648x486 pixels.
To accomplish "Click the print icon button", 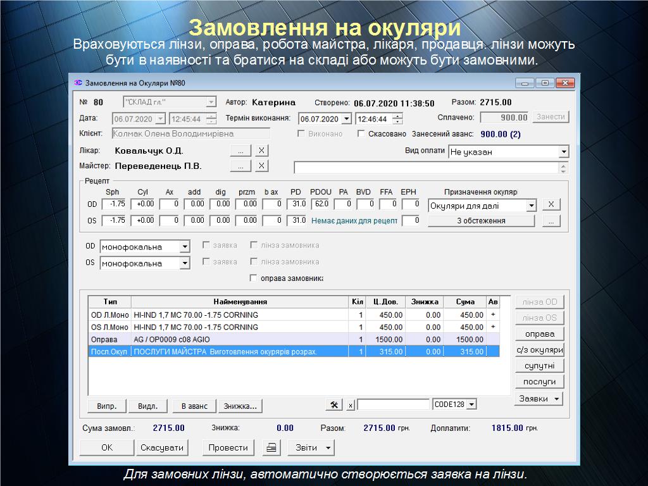I will pyautogui.click(x=271, y=447).
